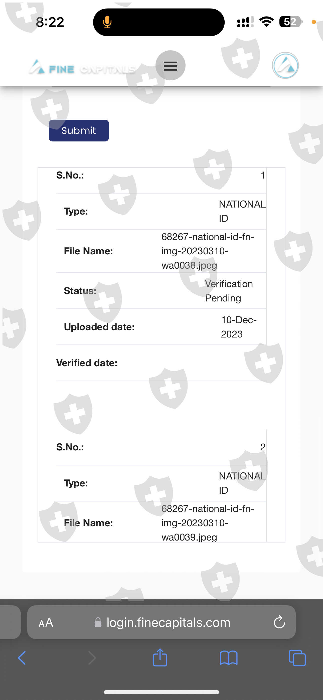Select file name ending wa0038.jpeg
Image resolution: width=323 pixels, height=700 pixels.
208,251
